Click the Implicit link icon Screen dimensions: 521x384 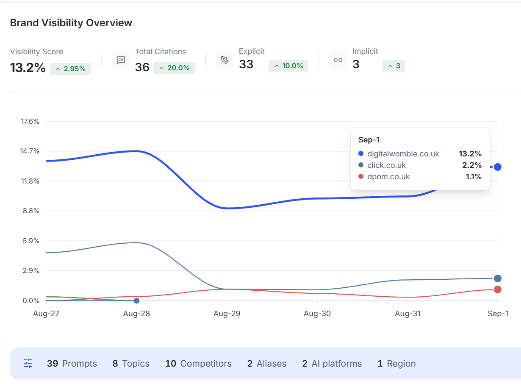pyautogui.click(x=338, y=60)
